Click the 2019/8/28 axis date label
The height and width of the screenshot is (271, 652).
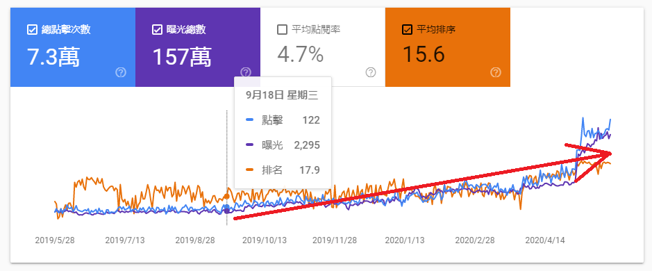click(x=195, y=240)
